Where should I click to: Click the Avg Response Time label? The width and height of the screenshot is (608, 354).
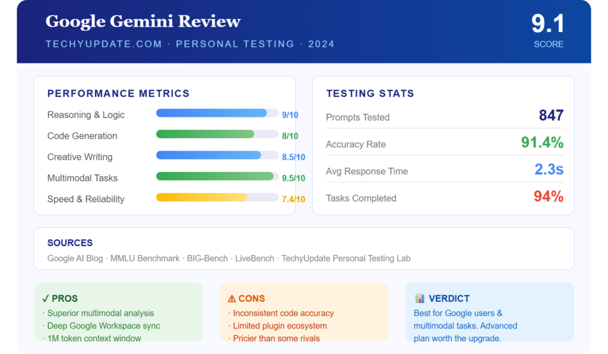pos(367,171)
